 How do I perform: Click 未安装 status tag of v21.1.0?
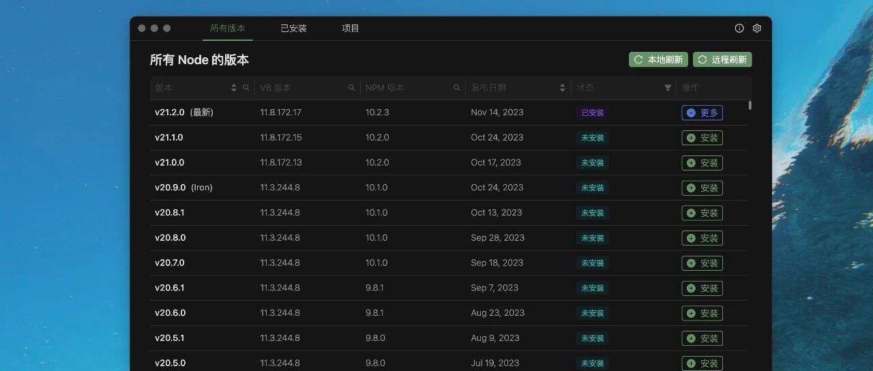592,138
